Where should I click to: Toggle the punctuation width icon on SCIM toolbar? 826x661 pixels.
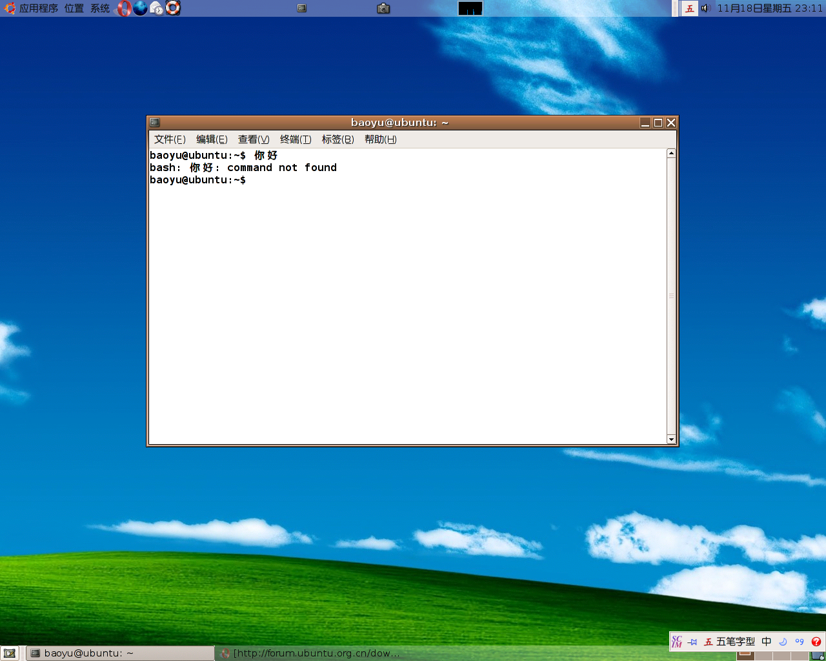tap(800, 642)
